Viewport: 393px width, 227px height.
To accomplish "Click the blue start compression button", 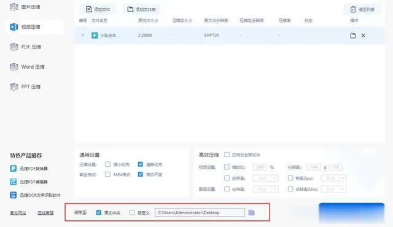I will pyautogui.click(x=351, y=214).
